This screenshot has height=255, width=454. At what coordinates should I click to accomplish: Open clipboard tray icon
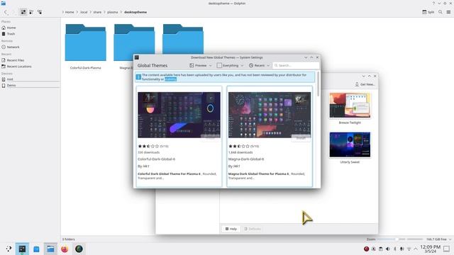tap(380, 249)
